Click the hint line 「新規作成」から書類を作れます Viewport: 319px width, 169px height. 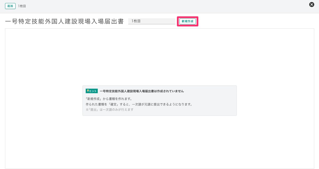tap(109, 99)
